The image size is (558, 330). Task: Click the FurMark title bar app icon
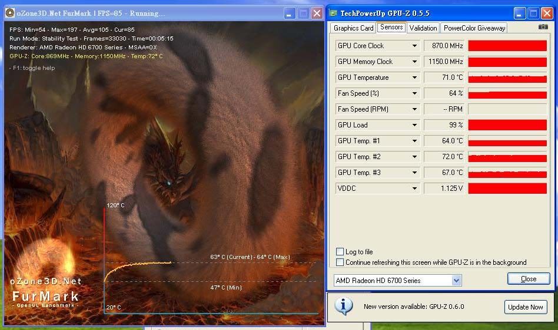click(x=10, y=13)
